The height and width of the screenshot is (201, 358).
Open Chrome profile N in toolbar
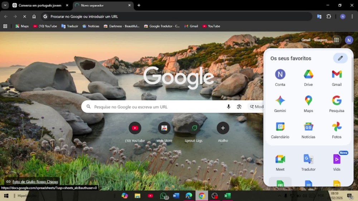343,16
